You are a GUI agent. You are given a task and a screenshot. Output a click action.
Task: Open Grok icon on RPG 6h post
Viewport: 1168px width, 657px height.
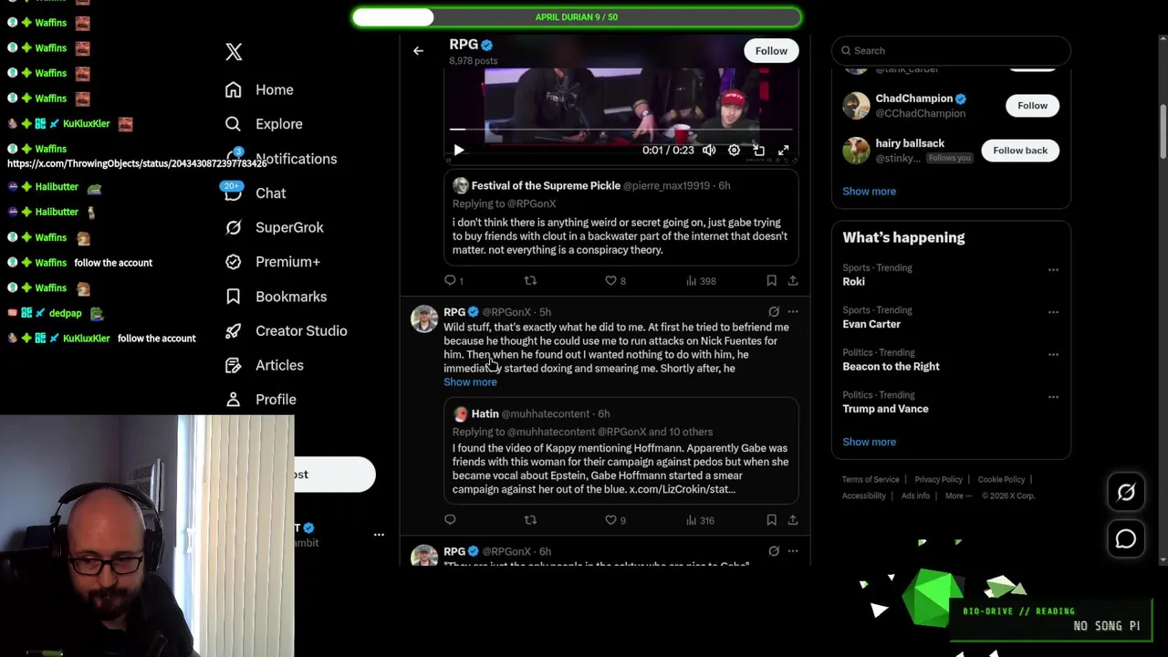[774, 551]
